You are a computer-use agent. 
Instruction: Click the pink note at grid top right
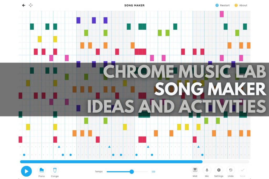coord(222,14)
